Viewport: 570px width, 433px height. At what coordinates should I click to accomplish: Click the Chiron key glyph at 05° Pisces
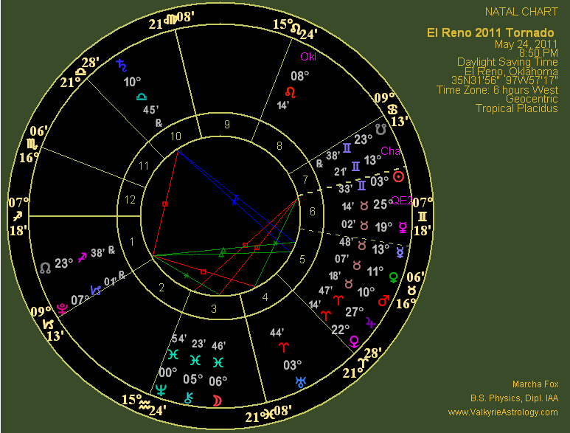(x=189, y=397)
